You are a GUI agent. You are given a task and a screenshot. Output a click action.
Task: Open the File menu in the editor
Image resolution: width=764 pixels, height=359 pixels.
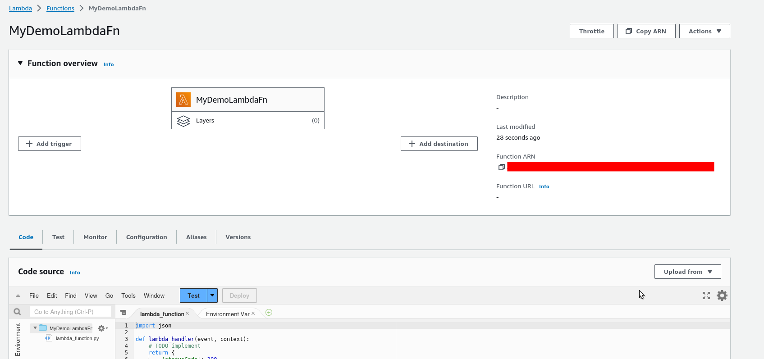pos(34,296)
